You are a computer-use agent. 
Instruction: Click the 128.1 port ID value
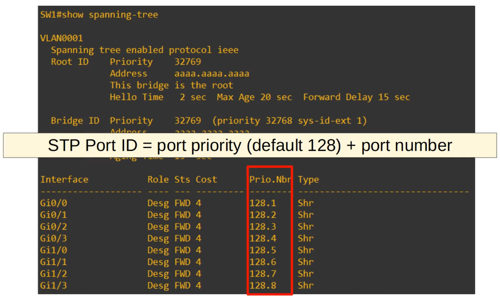[262, 203]
